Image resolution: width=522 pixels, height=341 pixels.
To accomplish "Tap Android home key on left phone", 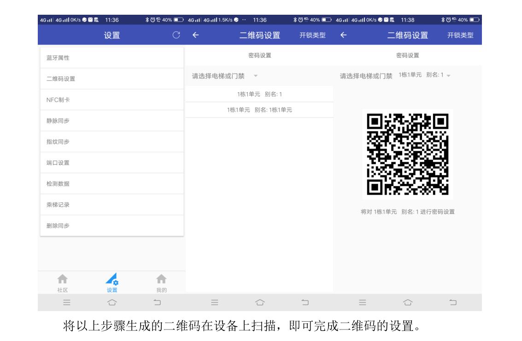I will coord(112,302).
